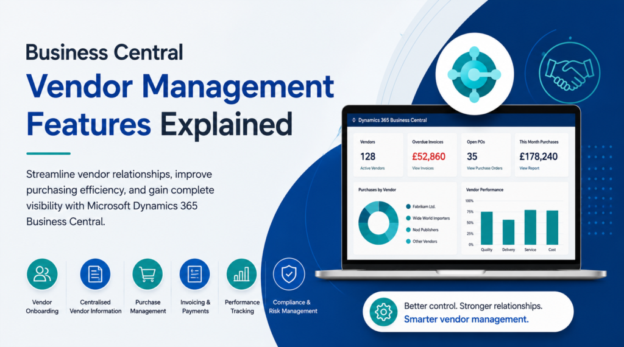Click the Centralised Vendor Information document icon

click(95, 274)
